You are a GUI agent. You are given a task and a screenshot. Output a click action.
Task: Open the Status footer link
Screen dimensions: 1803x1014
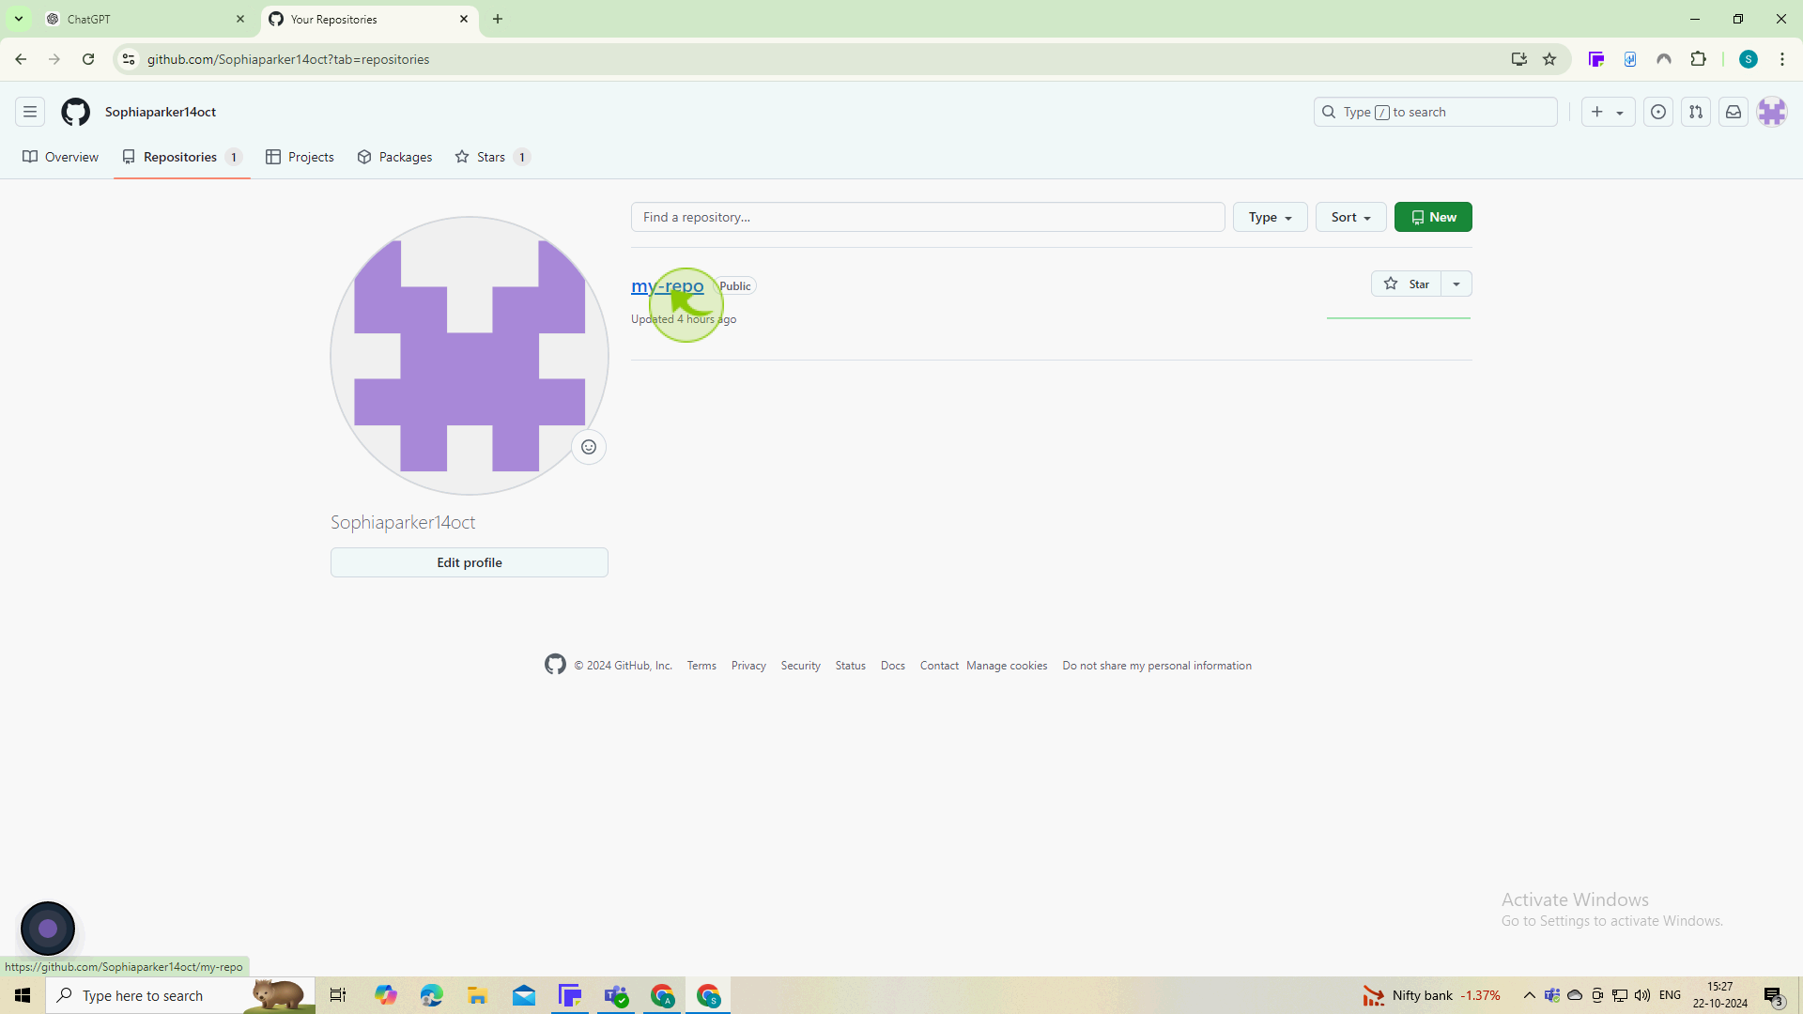click(x=851, y=666)
